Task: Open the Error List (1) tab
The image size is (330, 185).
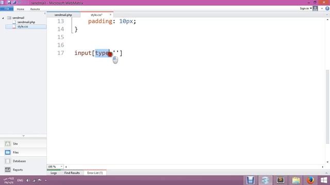Action: pyautogui.click(x=95, y=173)
